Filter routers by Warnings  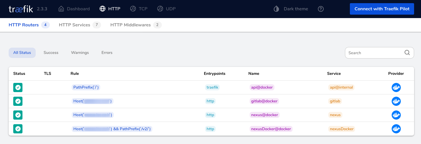[x=80, y=53]
